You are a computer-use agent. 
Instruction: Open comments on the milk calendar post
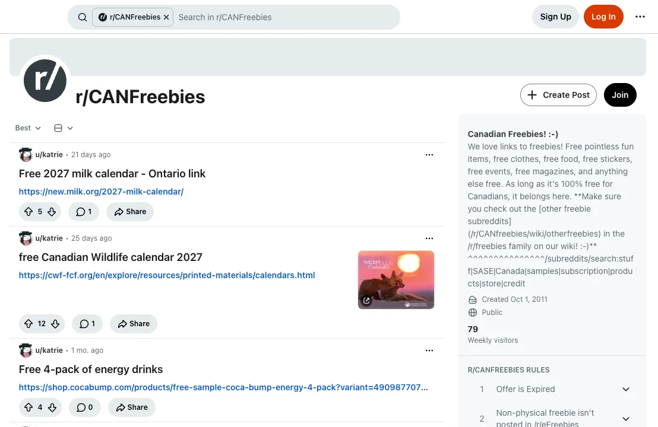tap(84, 212)
